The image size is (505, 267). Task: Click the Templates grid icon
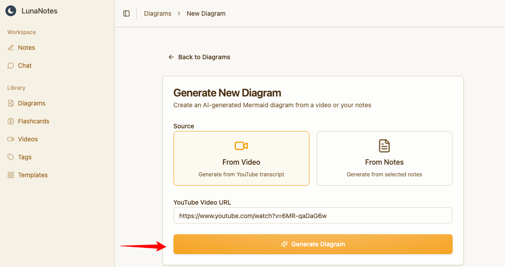pyautogui.click(x=11, y=175)
